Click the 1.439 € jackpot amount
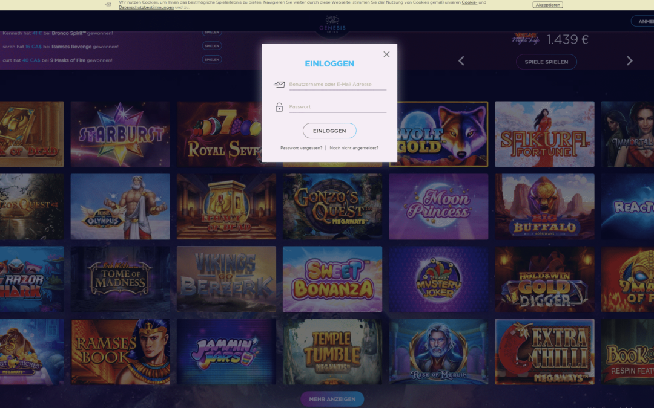 coord(567,39)
